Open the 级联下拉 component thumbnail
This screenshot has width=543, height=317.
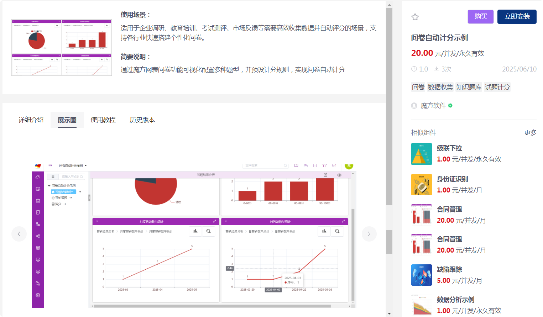[x=422, y=154]
